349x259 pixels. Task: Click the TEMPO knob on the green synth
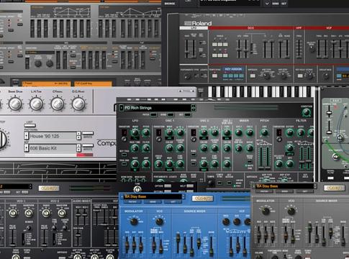tap(211, 183)
